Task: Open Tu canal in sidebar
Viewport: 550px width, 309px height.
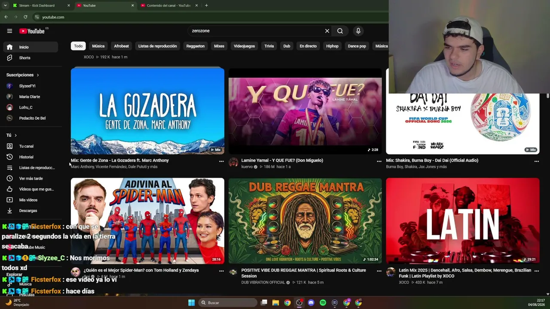Action: pyautogui.click(x=30, y=146)
